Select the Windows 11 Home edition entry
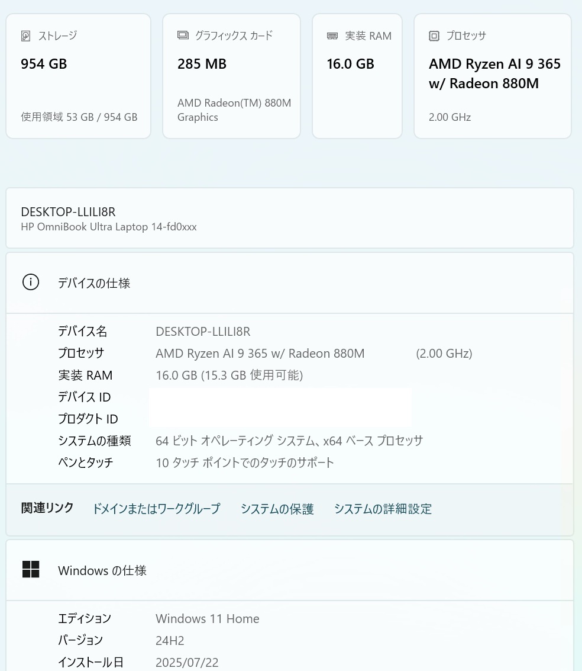 point(207,618)
